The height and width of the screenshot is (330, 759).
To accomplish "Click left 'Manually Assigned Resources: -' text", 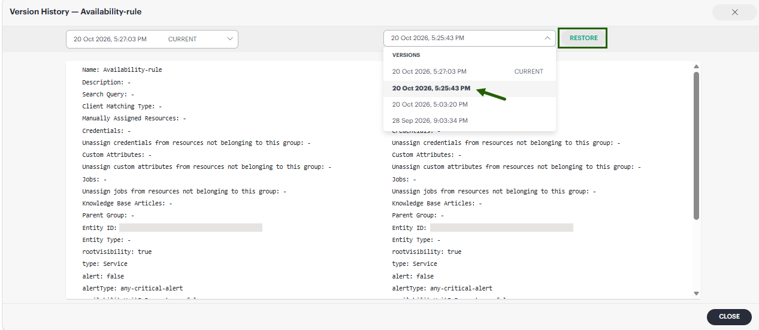I will [134, 119].
